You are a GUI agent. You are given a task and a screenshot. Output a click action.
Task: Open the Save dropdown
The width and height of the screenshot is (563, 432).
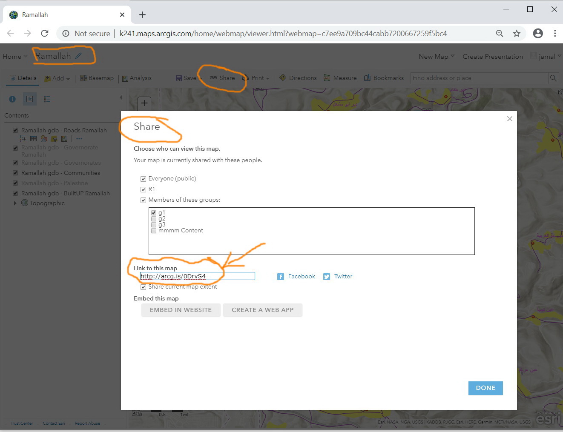(x=190, y=78)
